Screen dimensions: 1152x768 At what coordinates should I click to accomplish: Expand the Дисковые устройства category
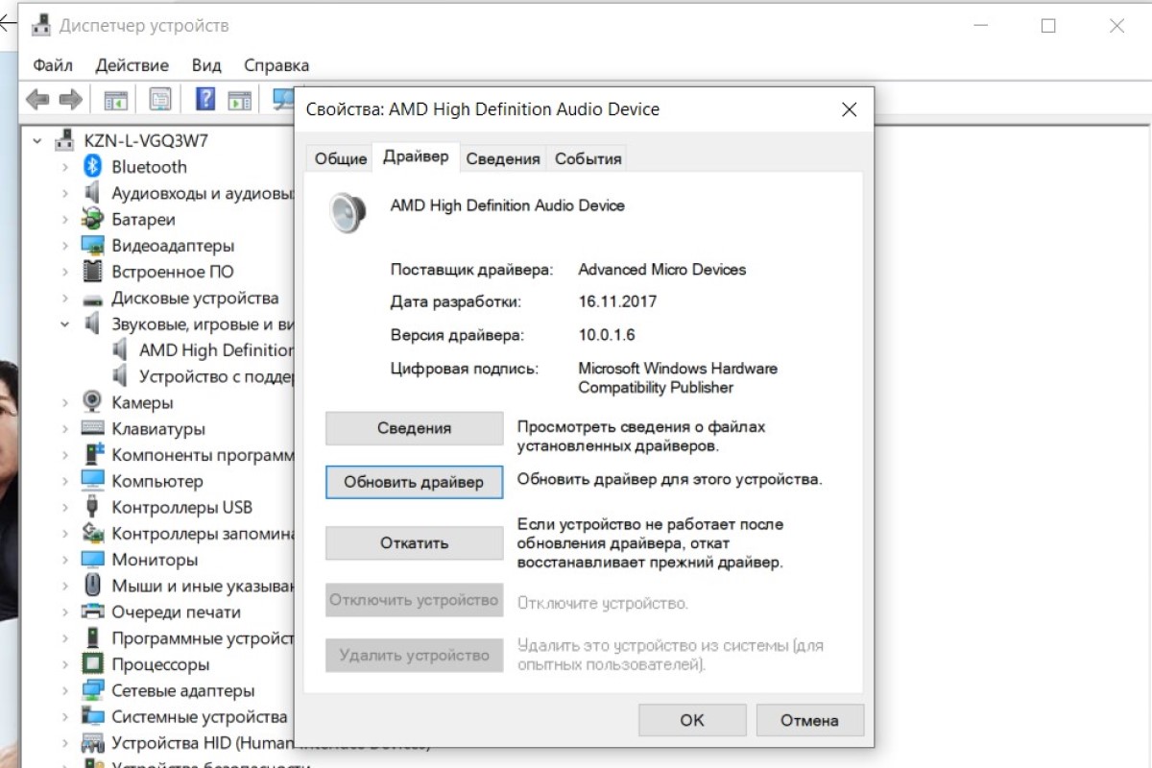tap(65, 298)
